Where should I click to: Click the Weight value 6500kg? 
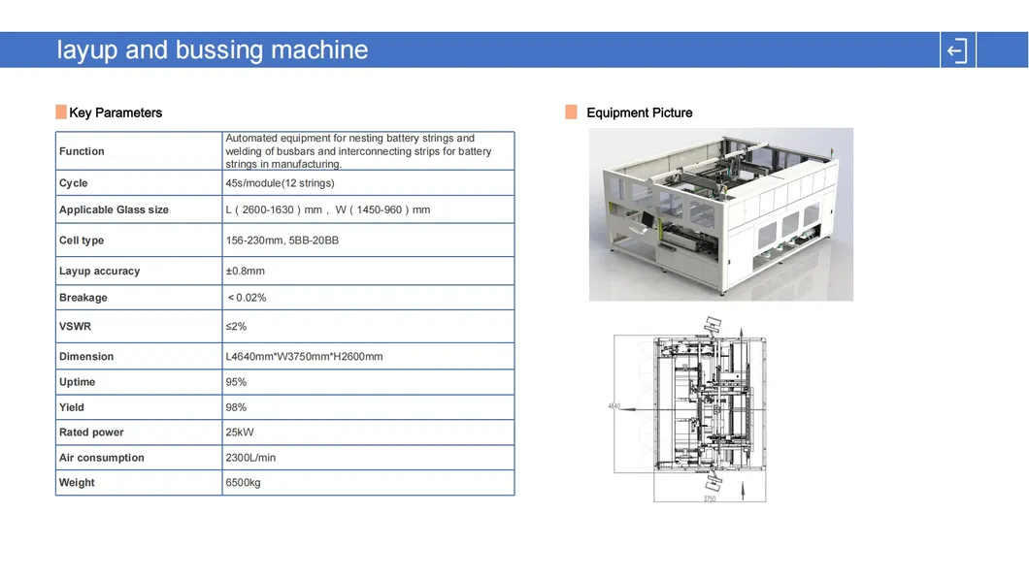(243, 483)
